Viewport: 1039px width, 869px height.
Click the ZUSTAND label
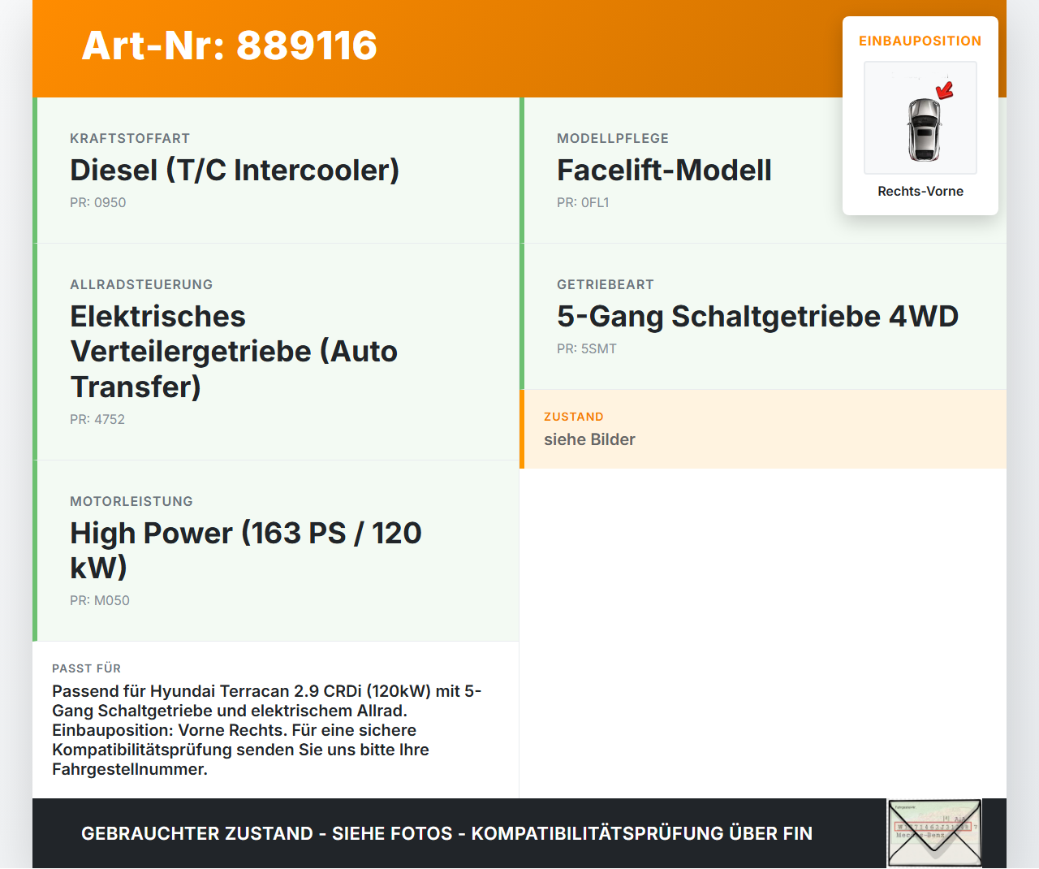click(574, 417)
